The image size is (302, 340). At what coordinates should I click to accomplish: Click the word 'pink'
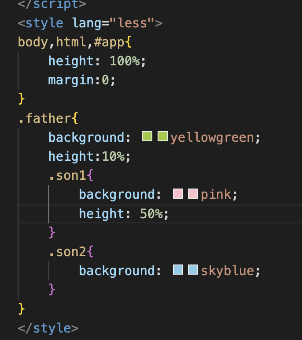[x=216, y=195]
